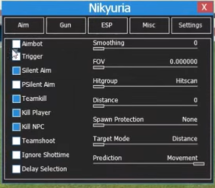This screenshot has width=215, height=188.
Task: Click the Prediction slider handle
Action: click(x=199, y=164)
